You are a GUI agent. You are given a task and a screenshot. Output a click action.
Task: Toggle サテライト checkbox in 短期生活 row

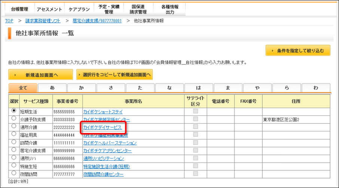pos(196,111)
